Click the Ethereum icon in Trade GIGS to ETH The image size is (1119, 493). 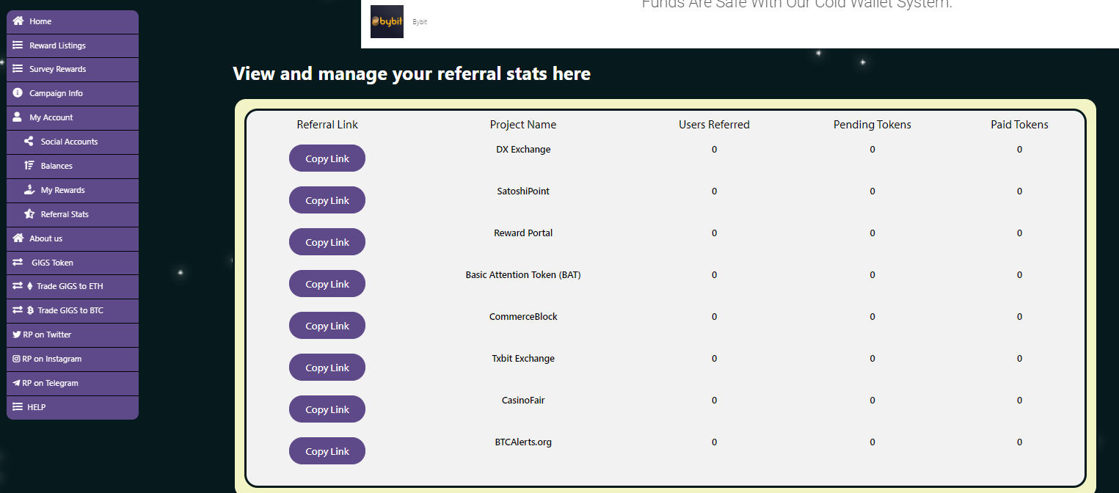[x=30, y=286]
